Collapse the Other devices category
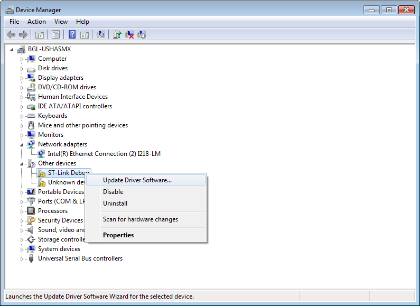The height and width of the screenshot is (306, 420). tap(22, 163)
